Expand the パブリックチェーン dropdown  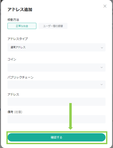click(56, 85)
